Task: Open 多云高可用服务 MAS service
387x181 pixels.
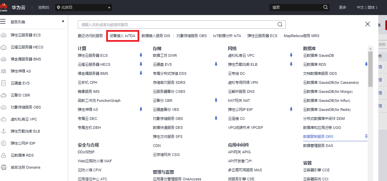Action: (245, 170)
